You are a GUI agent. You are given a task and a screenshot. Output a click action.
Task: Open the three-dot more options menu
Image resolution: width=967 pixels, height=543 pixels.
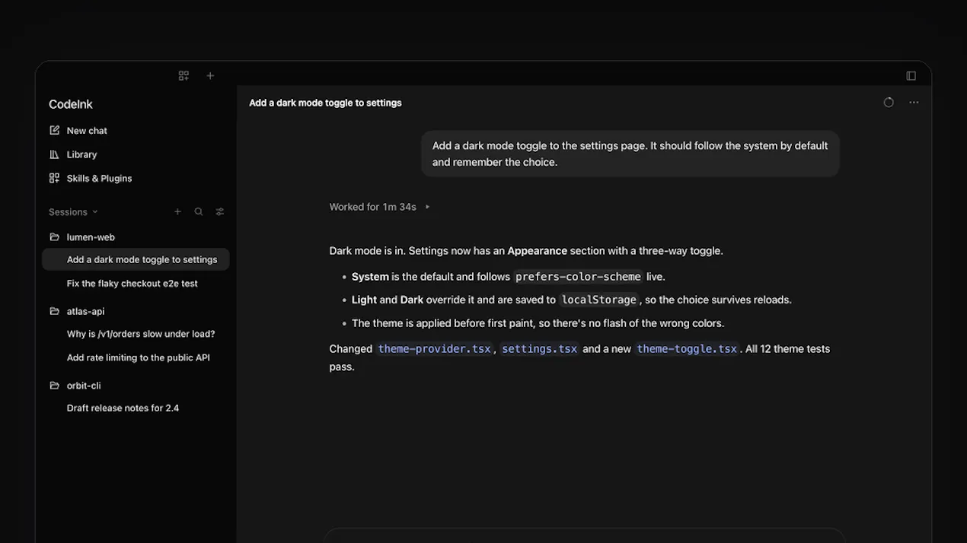pos(914,103)
